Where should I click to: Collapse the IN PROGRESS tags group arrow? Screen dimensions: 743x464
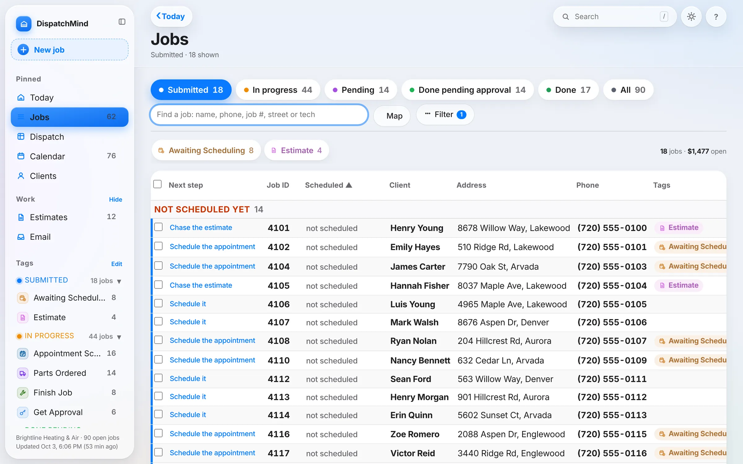click(119, 337)
